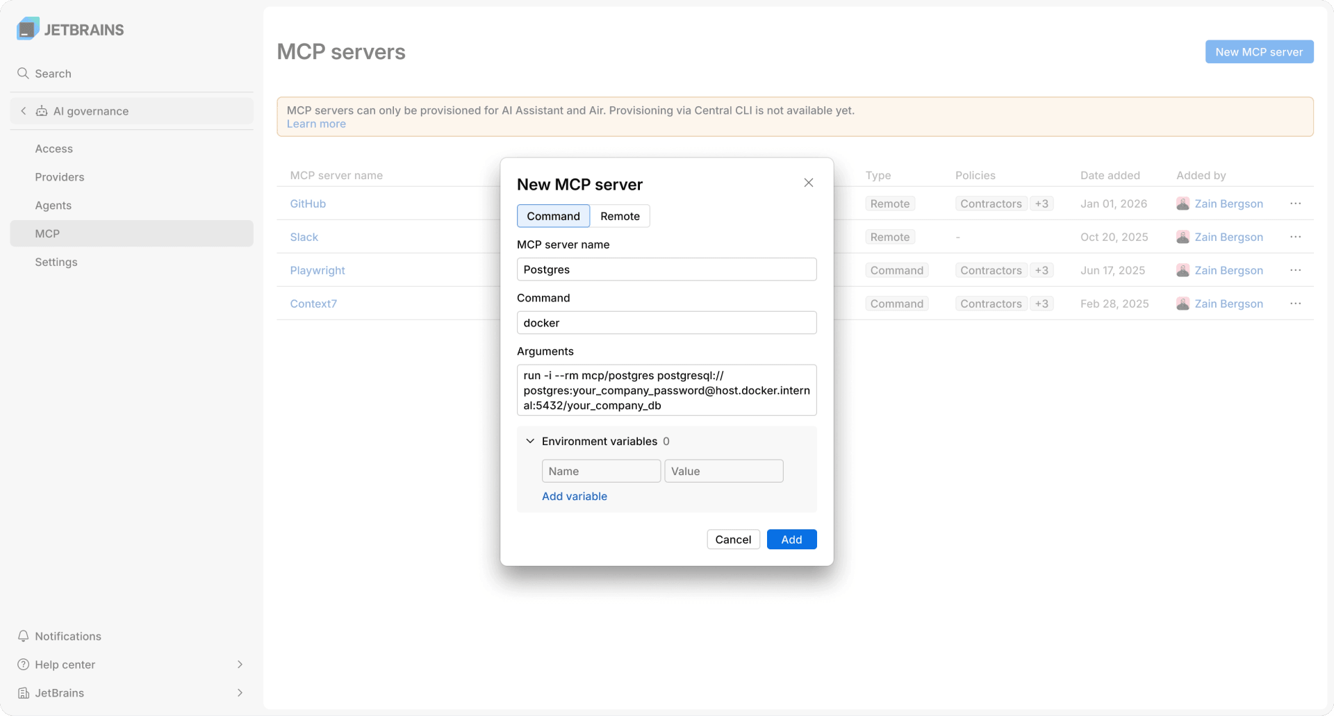Open the more options menu for Context7 row
The width and height of the screenshot is (1334, 716).
pos(1296,303)
